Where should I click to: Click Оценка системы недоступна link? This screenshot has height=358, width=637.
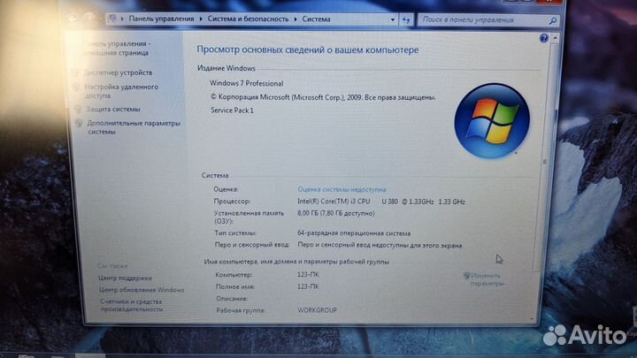pyautogui.click(x=342, y=189)
